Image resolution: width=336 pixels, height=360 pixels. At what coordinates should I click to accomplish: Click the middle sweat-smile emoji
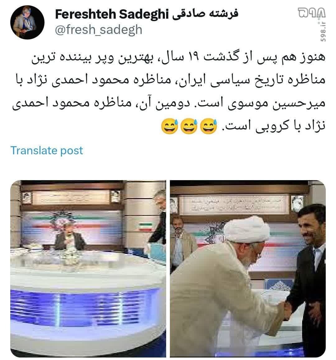(x=189, y=127)
